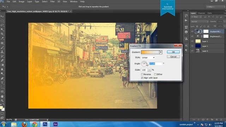Select the Eraser tool

pos(2,60)
